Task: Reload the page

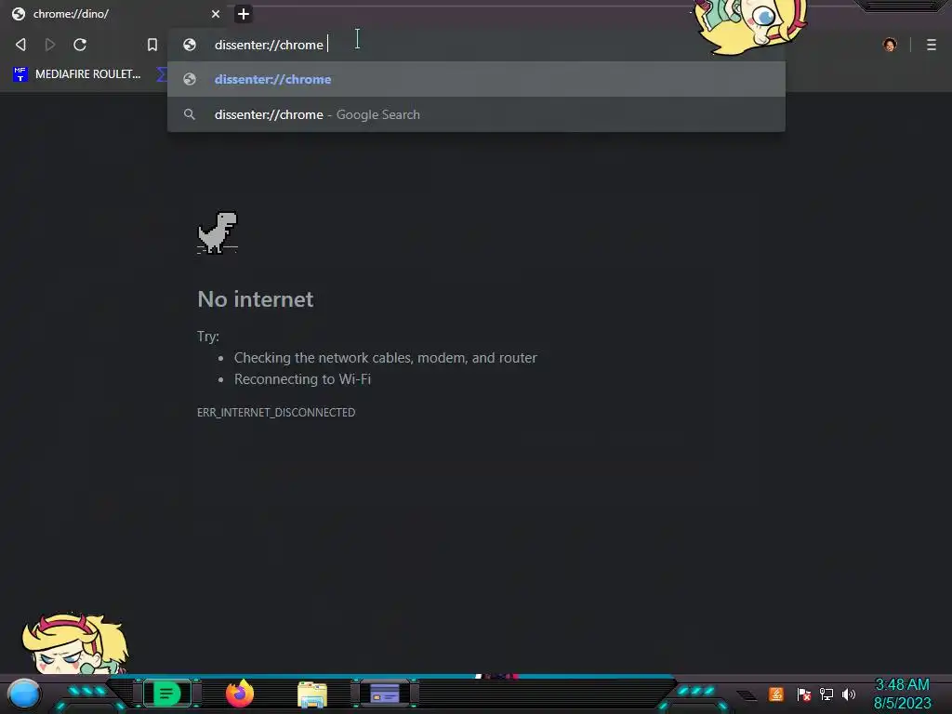Action: coord(80,45)
